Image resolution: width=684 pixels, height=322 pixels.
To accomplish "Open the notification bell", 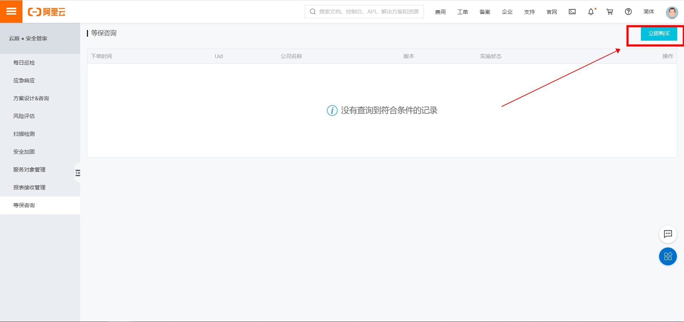I will 591,12.
